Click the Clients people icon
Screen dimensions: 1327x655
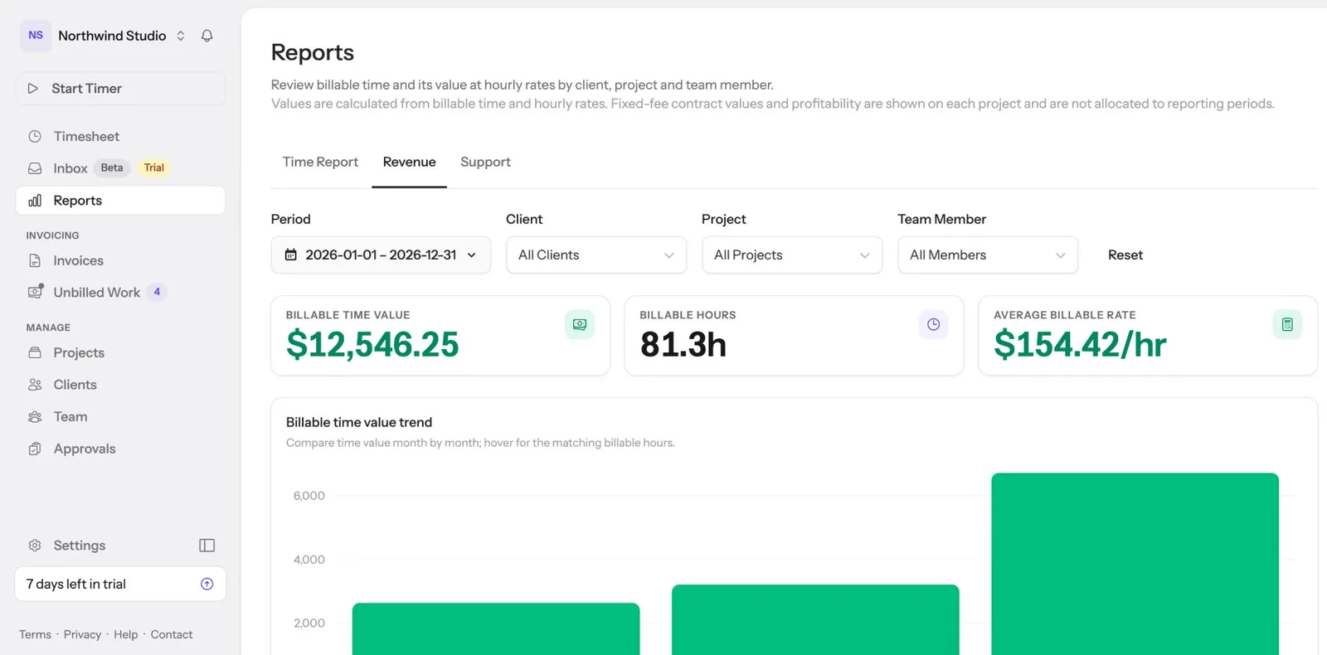coord(35,385)
